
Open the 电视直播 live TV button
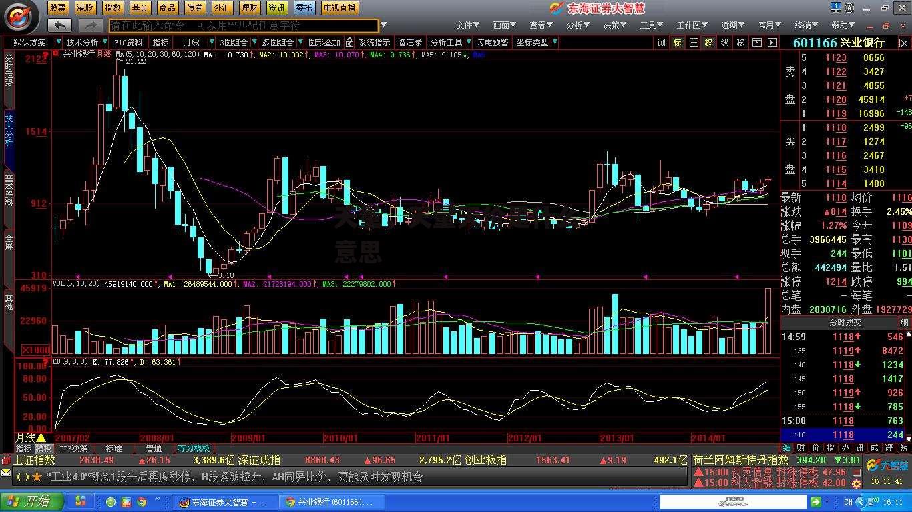[x=339, y=8]
